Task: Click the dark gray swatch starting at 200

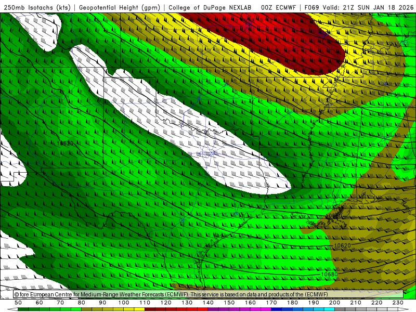Action: tap(340, 309)
